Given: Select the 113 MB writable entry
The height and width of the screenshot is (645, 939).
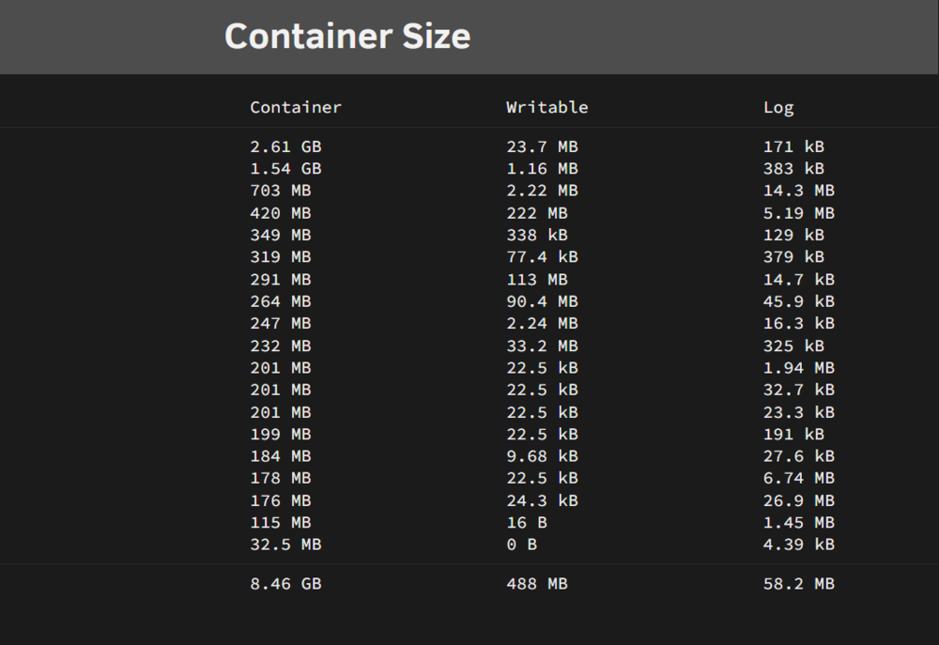Looking at the screenshot, I should tap(536, 280).
